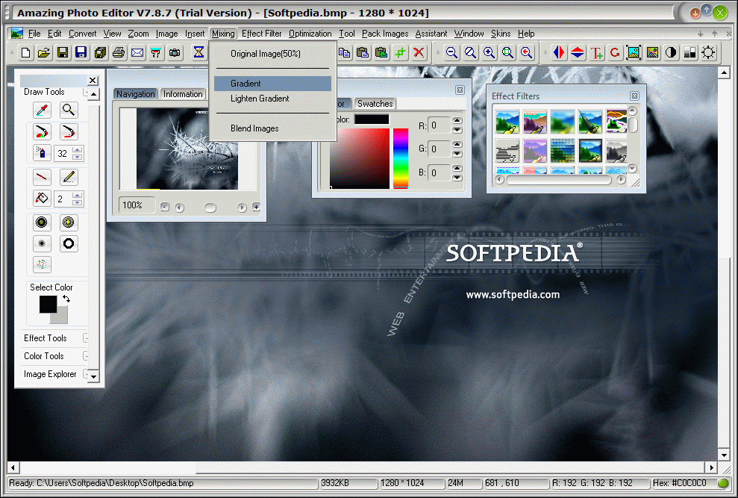Select the Eyedropper draw tool
Screen dimensions: 738x498
(42, 111)
